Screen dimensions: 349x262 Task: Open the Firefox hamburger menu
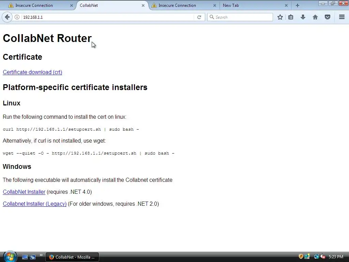tap(342, 17)
